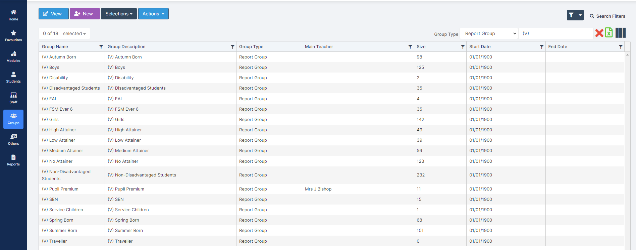
Task: Go to Staff section
Action: [13, 98]
